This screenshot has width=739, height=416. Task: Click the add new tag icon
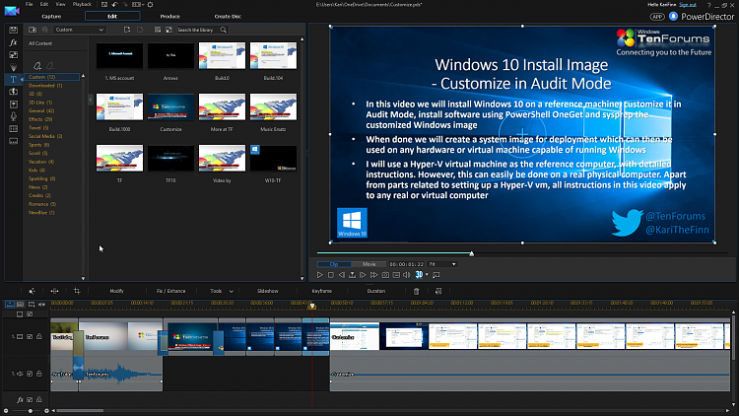tap(37, 66)
